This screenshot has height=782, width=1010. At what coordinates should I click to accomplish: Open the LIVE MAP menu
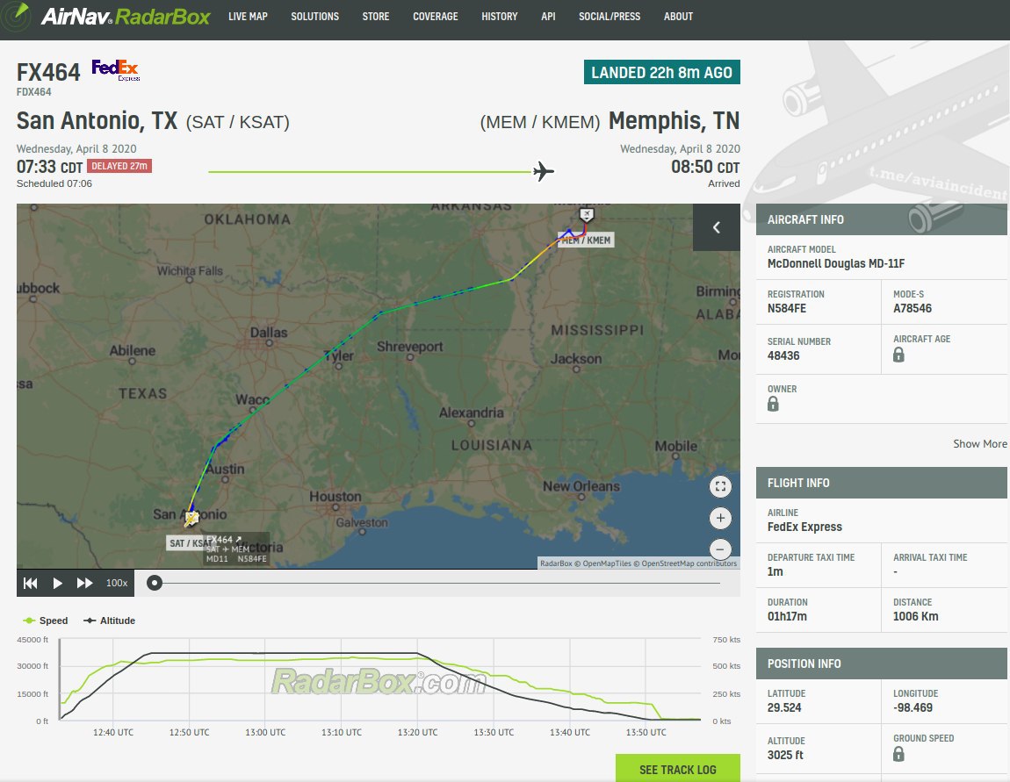[248, 17]
